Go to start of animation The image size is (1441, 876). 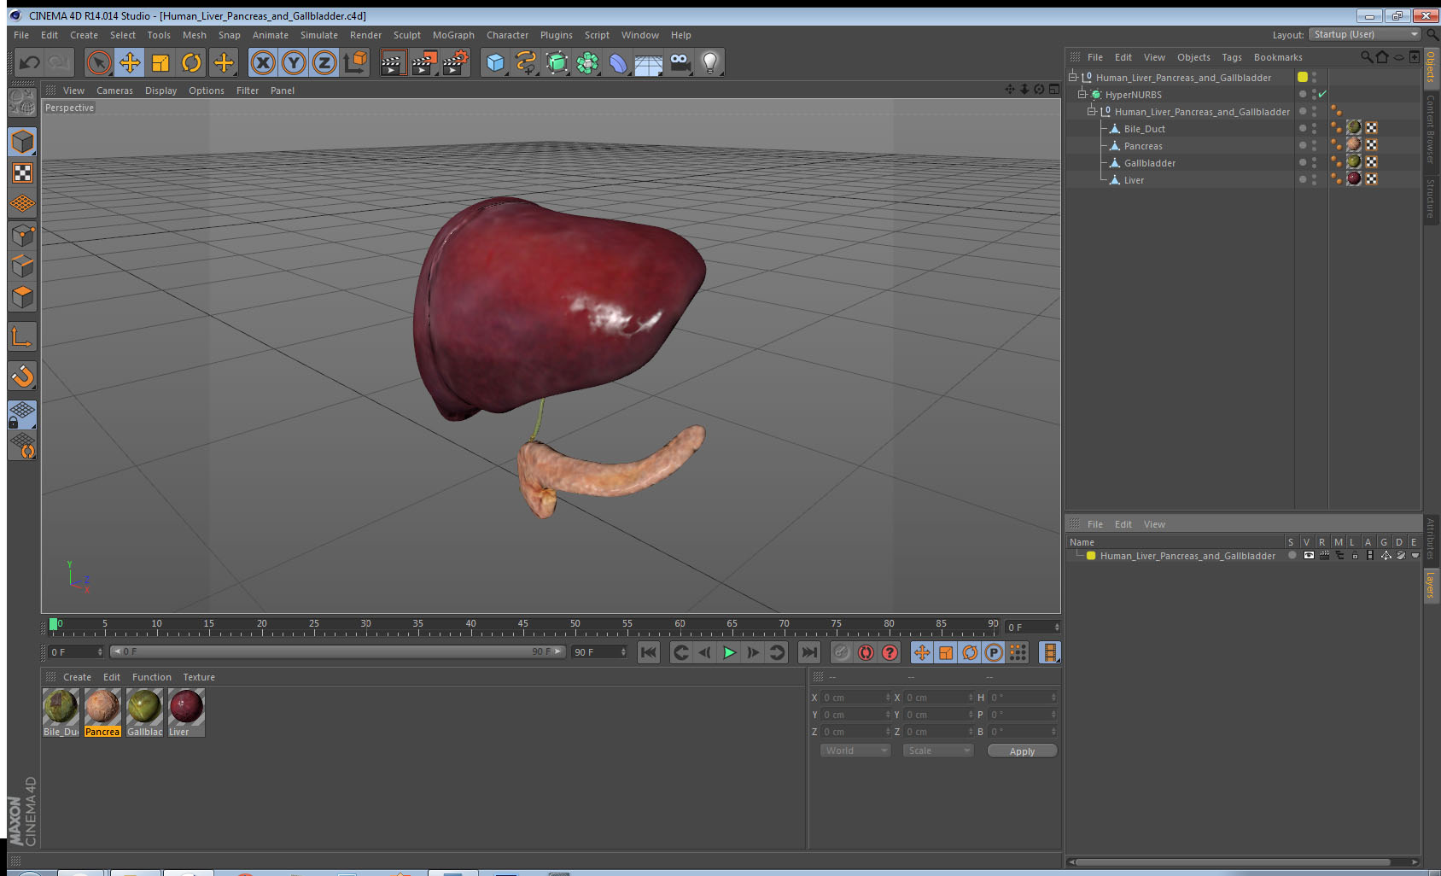(x=649, y=652)
